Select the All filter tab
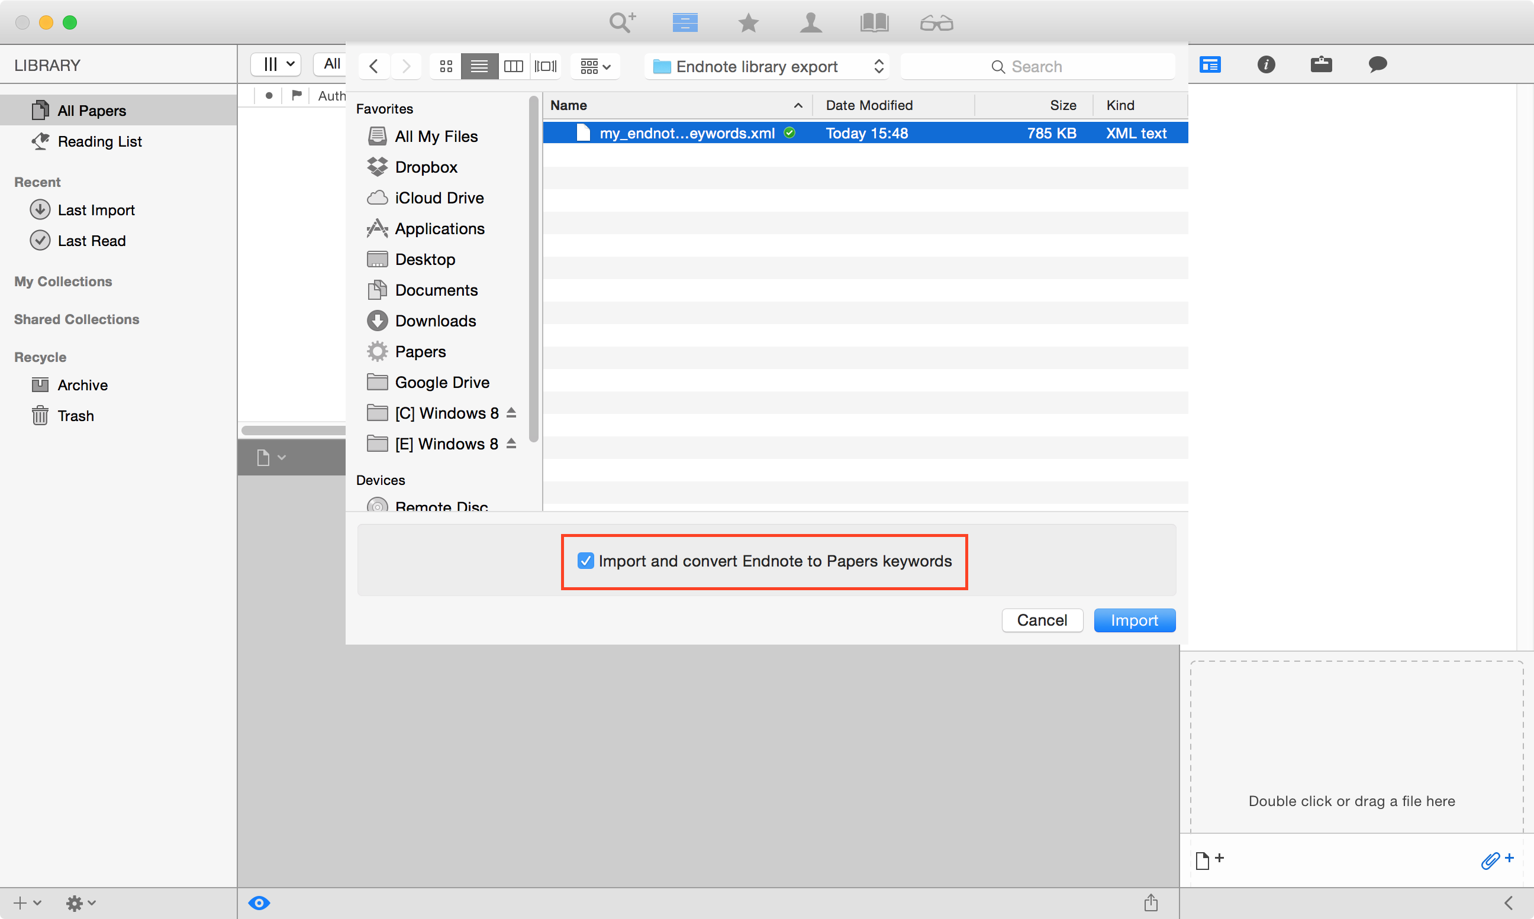Image resolution: width=1534 pixels, height=919 pixels. click(x=331, y=64)
